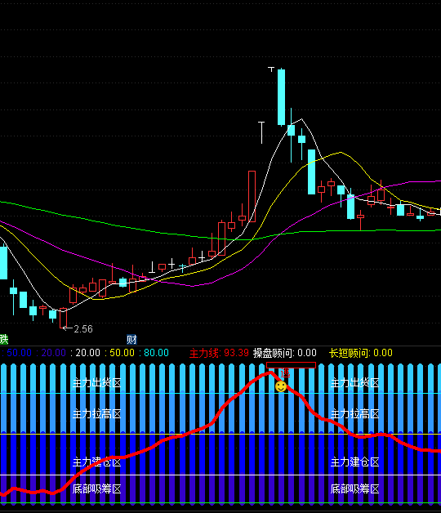Click the right 主力出货区 zone label
The width and height of the screenshot is (441, 513).
tap(355, 383)
